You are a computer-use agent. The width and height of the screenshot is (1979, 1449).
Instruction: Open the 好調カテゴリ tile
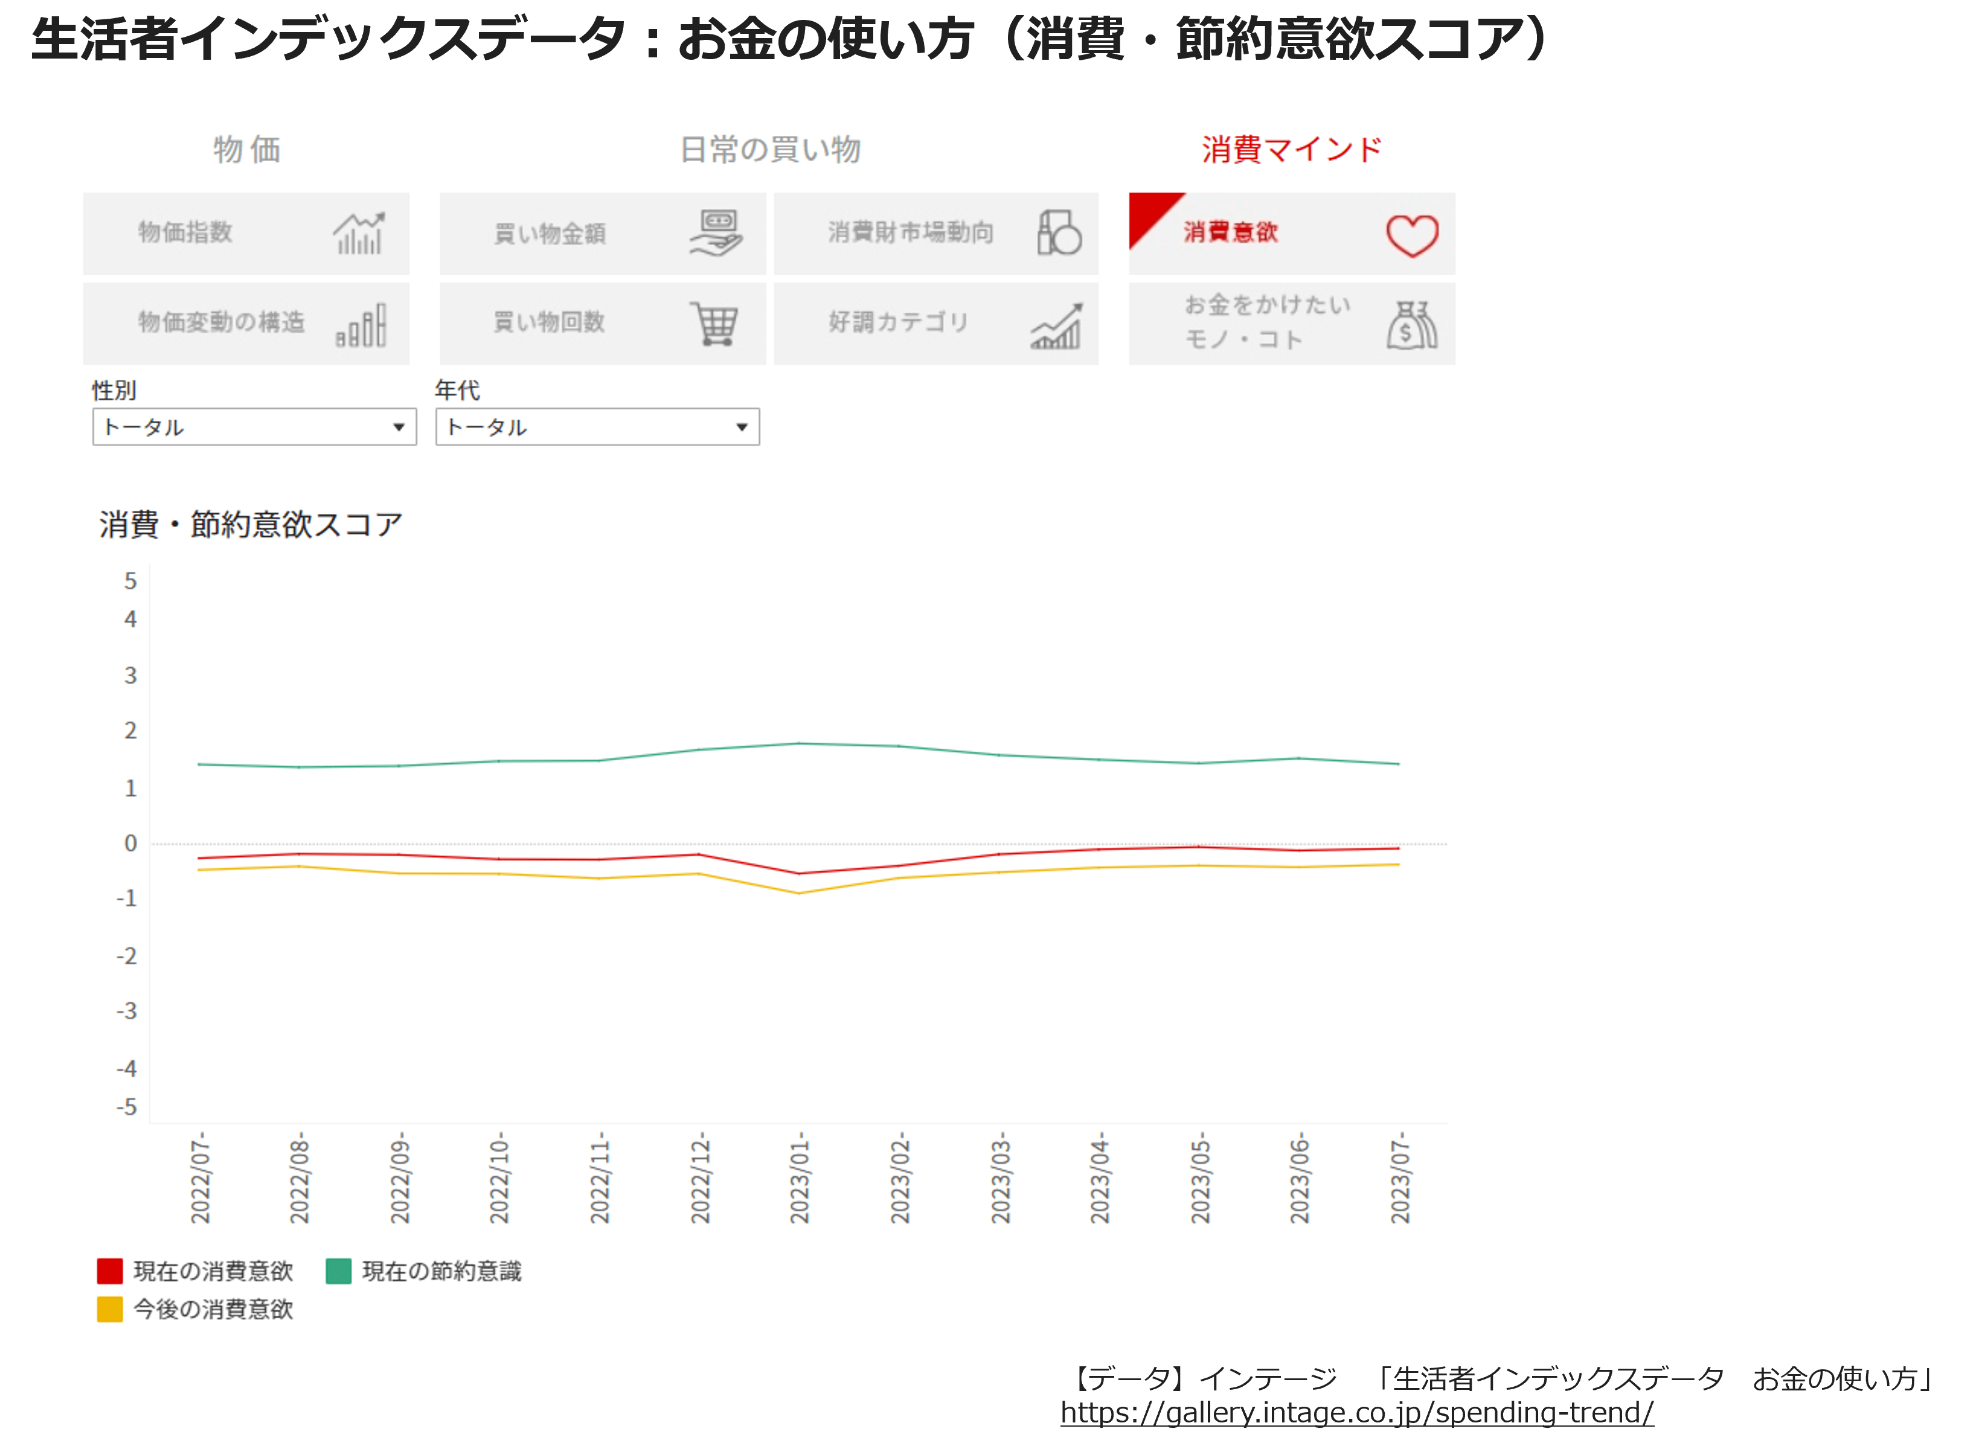(936, 324)
